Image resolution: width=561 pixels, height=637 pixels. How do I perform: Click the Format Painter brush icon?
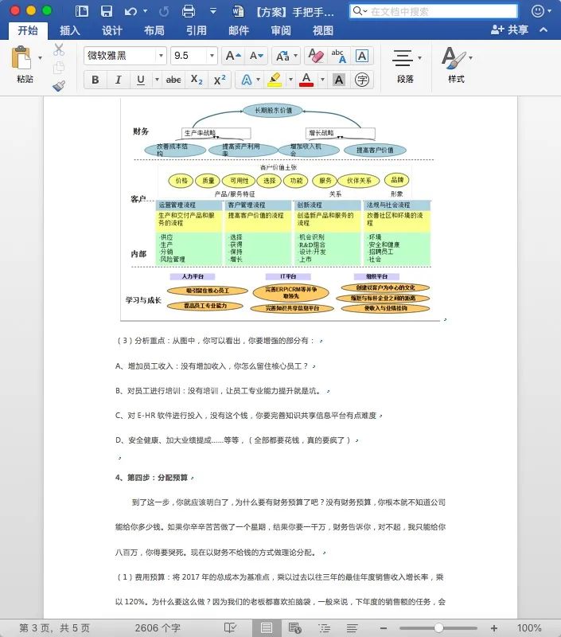pyautogui.click(x=59, y=86)
